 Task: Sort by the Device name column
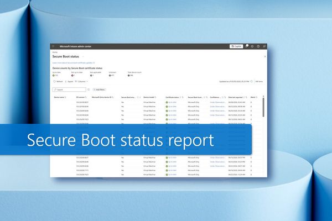click(60, 97)
